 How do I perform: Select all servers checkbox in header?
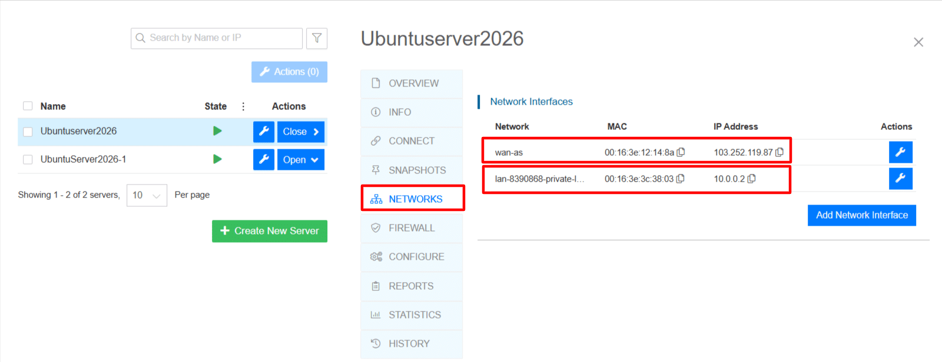point(28,106)
